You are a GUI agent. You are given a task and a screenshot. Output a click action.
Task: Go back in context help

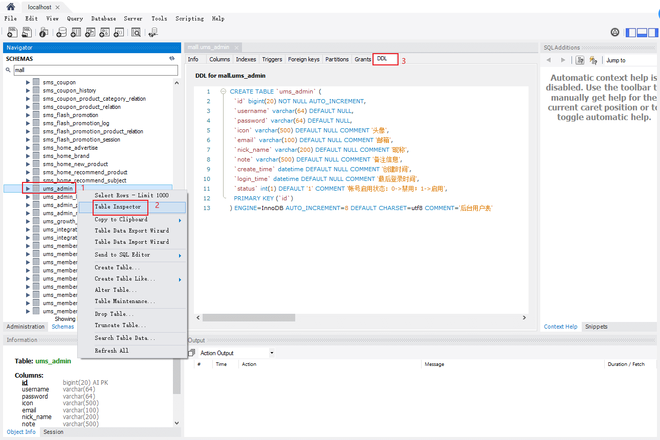548,60
